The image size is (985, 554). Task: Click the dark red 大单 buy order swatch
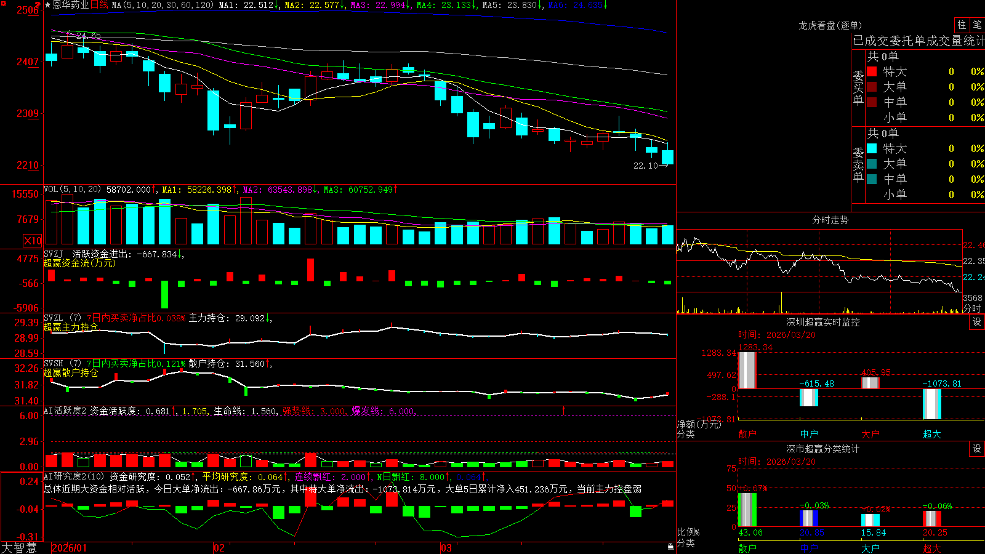point(872,87)
